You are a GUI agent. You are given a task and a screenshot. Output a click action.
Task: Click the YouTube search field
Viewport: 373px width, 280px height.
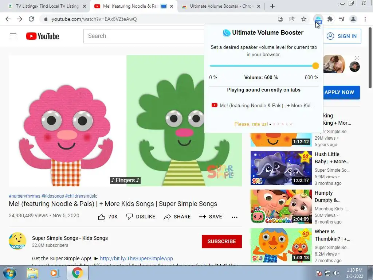click(144, 36)
